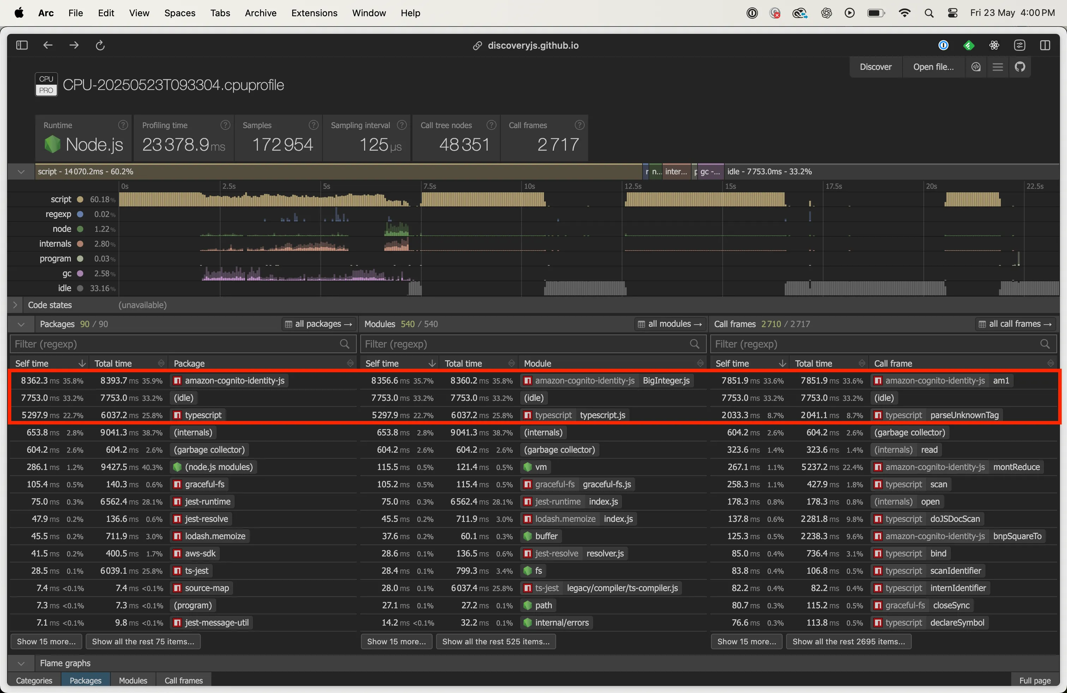Copy link via the URL bar link icon
Image resolution: width=1067 pixels, height=693 pixels.
(x=477, y=46)
